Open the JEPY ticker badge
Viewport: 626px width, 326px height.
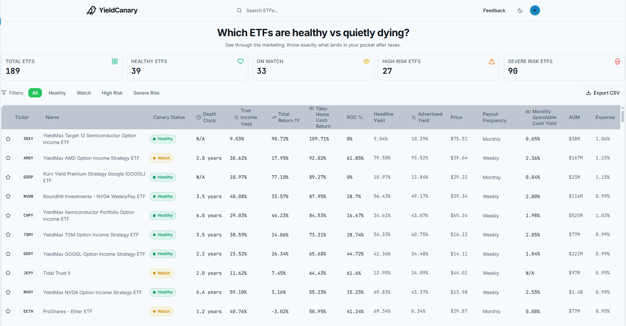click(28, 273)
